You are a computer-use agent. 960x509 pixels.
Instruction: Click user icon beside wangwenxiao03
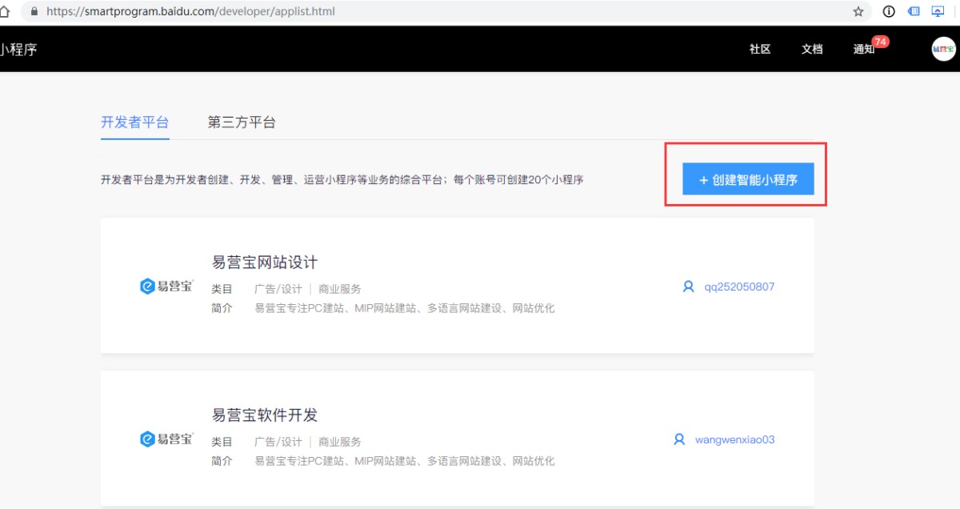point(679,439)
